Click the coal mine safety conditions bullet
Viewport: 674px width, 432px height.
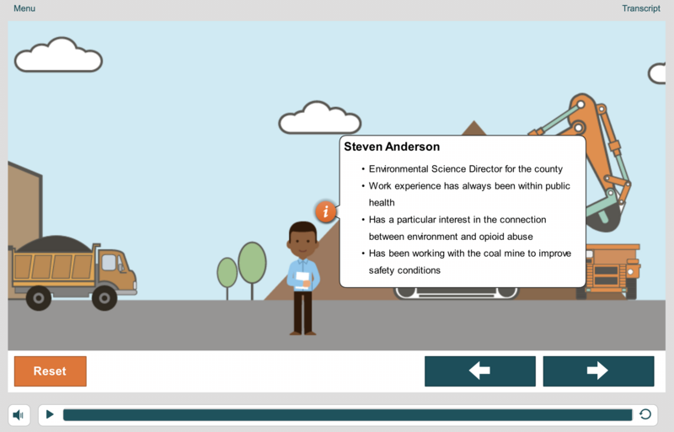(x=469, y=262)
